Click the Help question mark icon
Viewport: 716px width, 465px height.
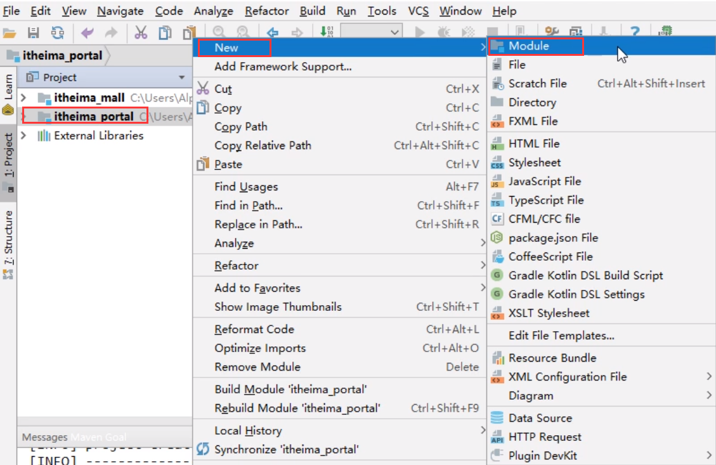point(635,32)
